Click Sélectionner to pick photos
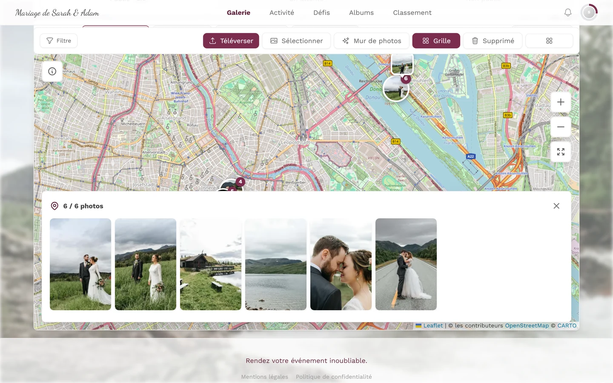Image resolution: width=613 pixels, height=383 pixels. point(296,41)
